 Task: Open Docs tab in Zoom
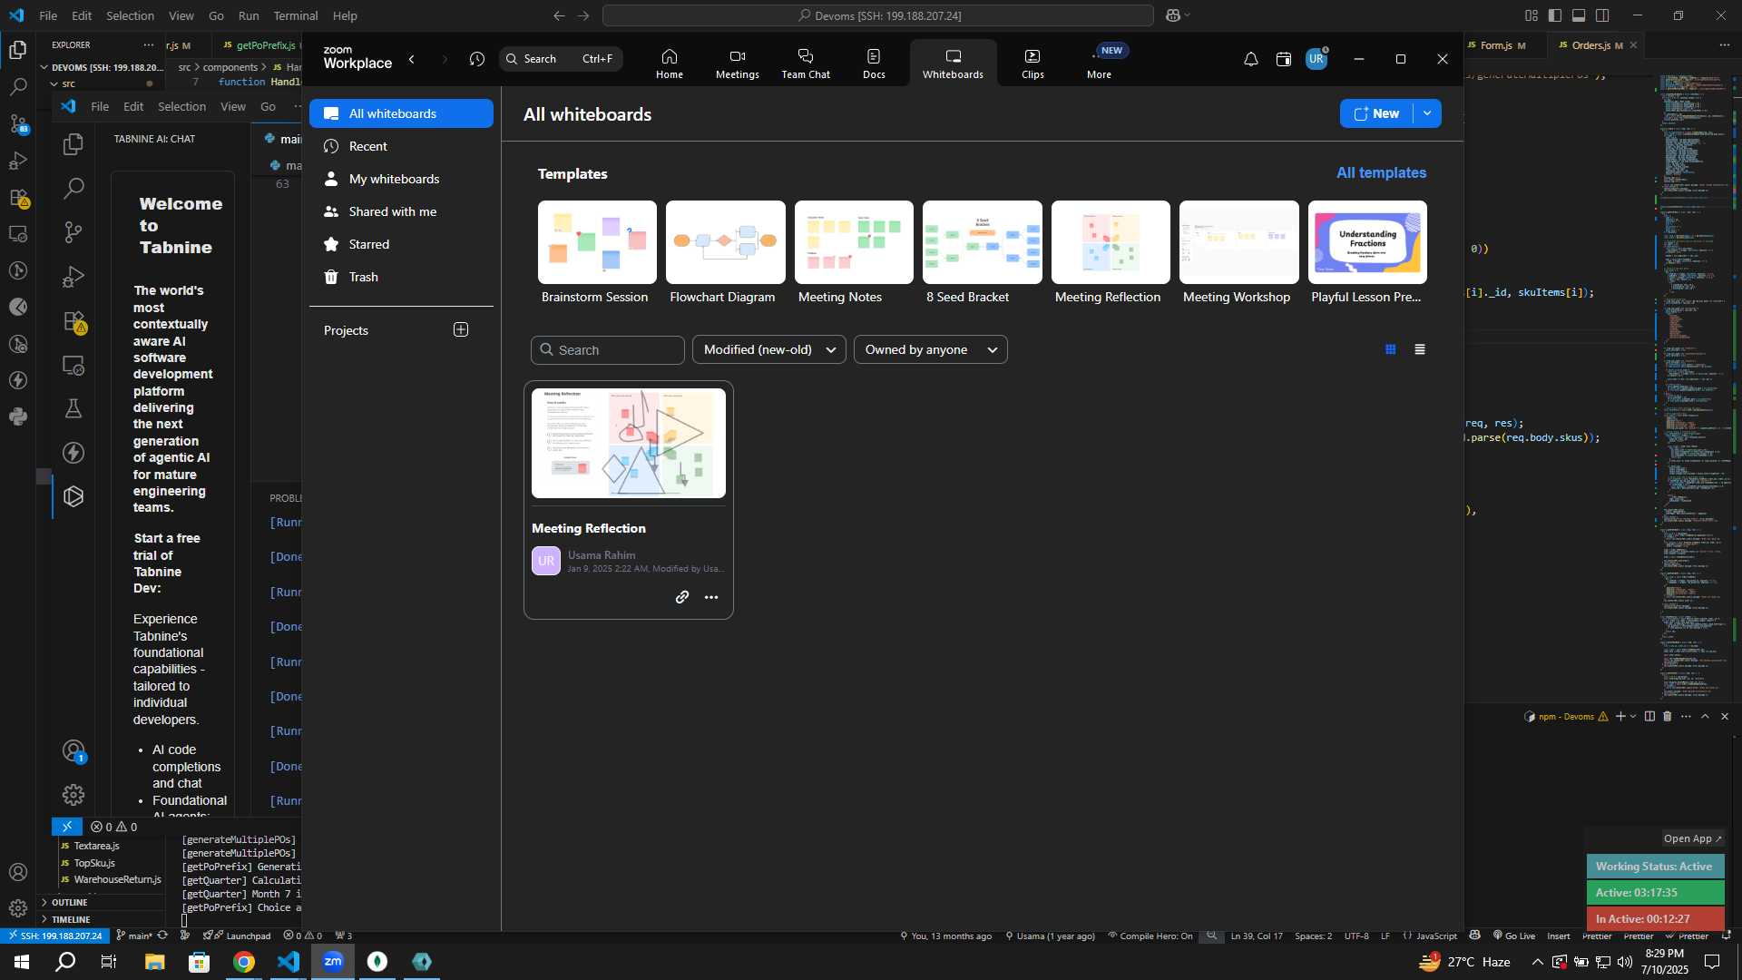[874, 64]
